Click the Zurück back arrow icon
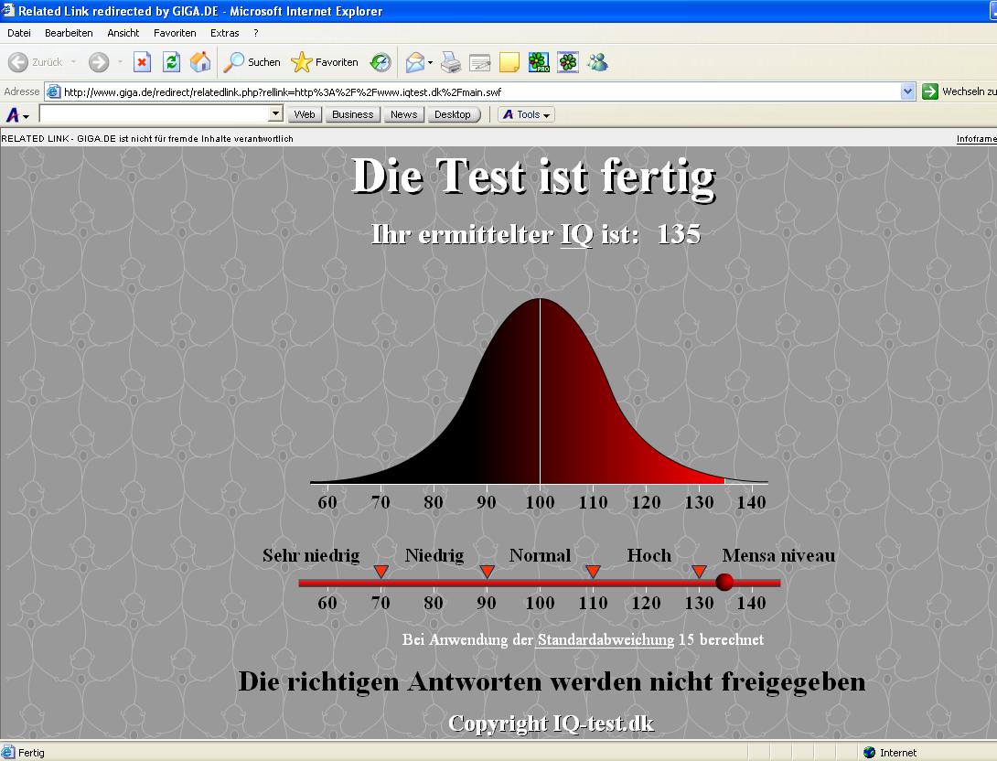Viewport: 997px width, 761px height. tap(17, 62)
